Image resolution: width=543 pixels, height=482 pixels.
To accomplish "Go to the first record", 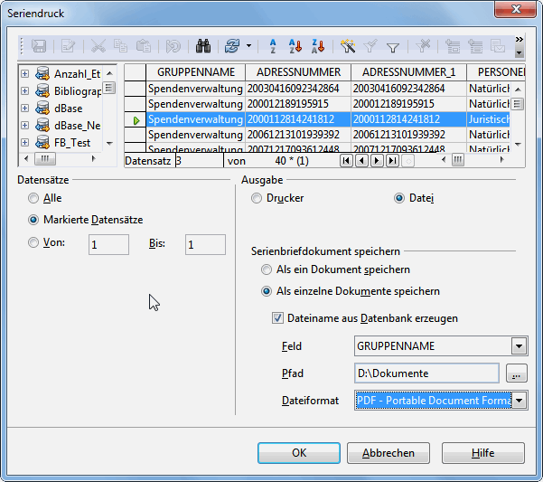I will (346, 161).
